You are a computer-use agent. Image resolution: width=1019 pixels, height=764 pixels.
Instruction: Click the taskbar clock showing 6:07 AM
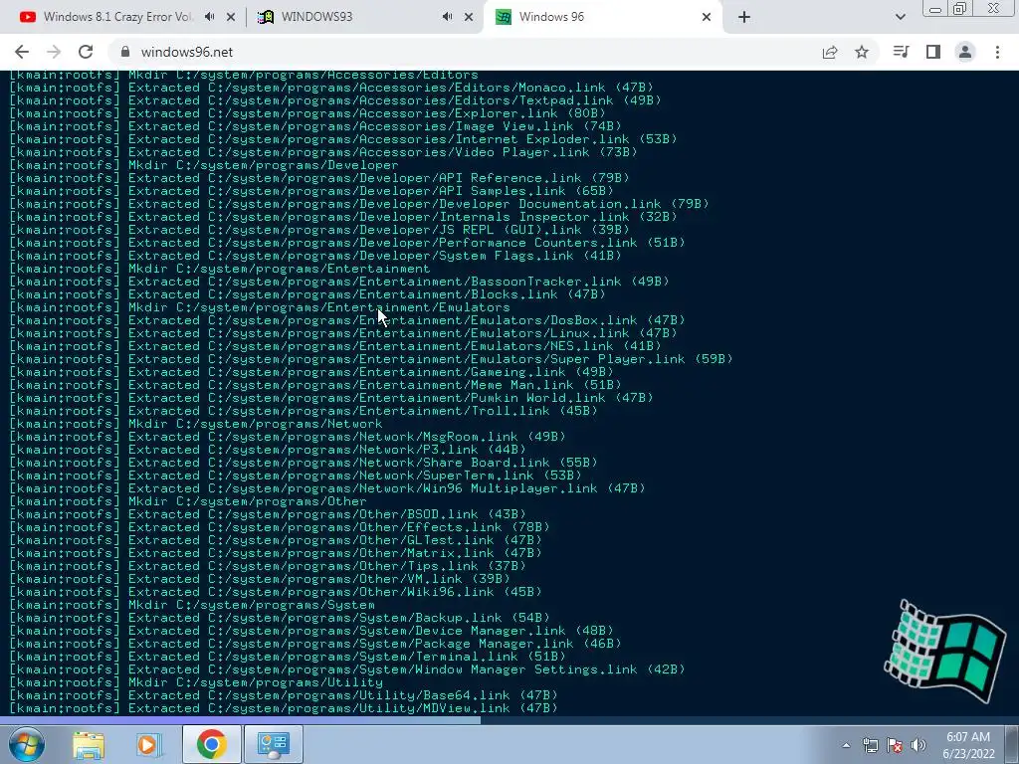pos(968,745)
